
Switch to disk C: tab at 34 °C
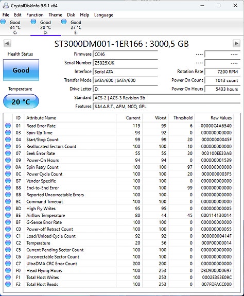point(15,27)
